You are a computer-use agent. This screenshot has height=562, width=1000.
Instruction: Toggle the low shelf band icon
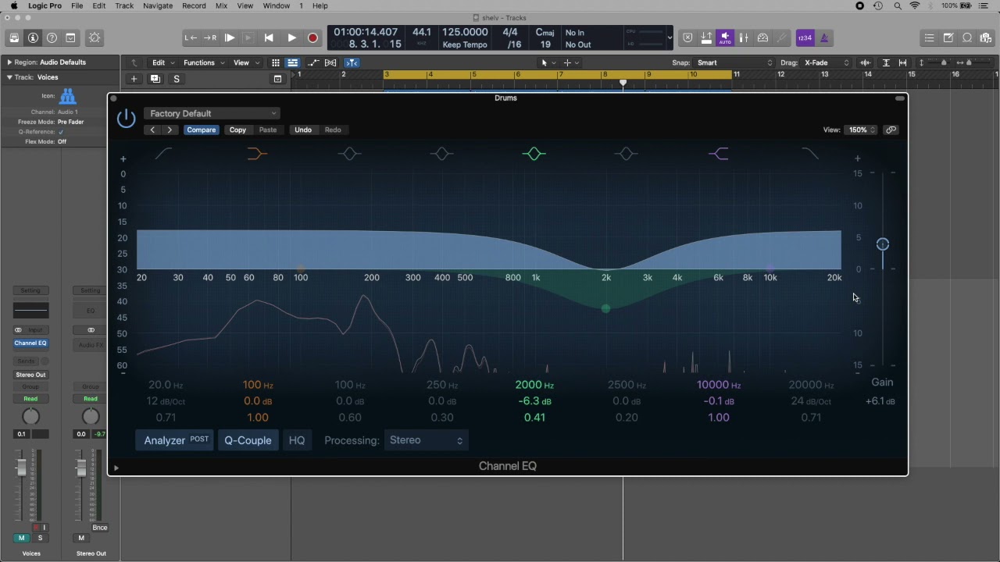(257, 154)
